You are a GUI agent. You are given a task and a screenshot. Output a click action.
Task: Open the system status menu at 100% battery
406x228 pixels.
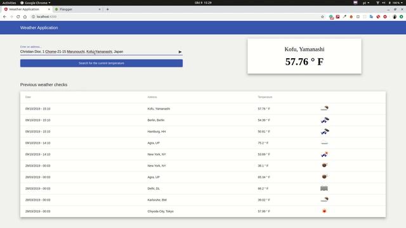[x=390, y=3]
